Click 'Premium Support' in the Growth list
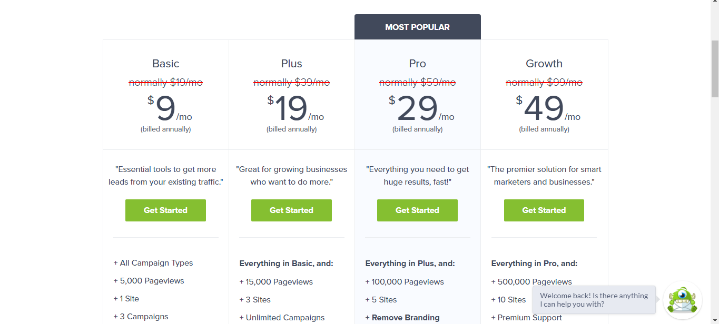 (x=529, y=318)
